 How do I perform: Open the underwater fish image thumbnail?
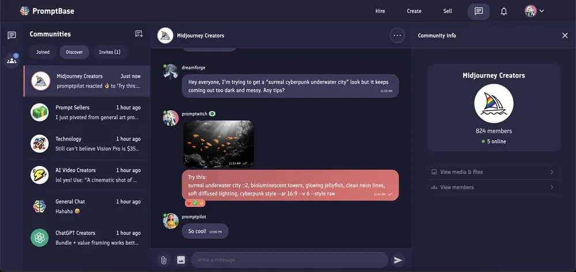pyautogui.click(x=218, y=144)
